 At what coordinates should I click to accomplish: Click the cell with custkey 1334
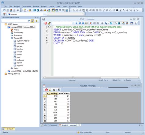[x=52, y=113]
